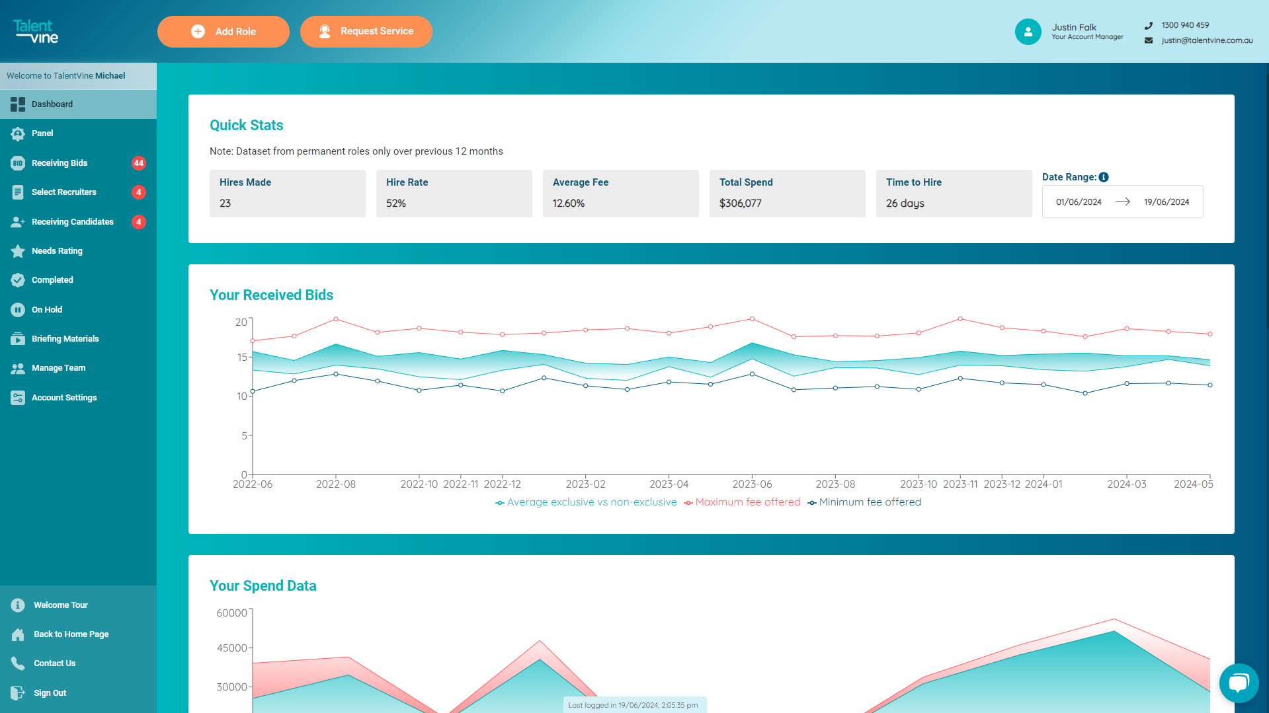Click the red badge showing 44 bids
1269x713 pixels.
point(138,163)
